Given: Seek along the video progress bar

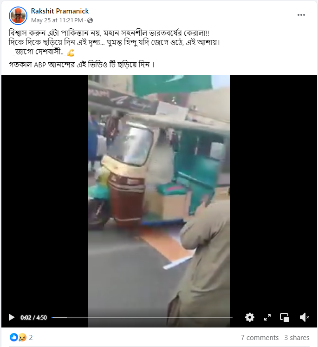Looking at the screenshot, I should 142,317.
